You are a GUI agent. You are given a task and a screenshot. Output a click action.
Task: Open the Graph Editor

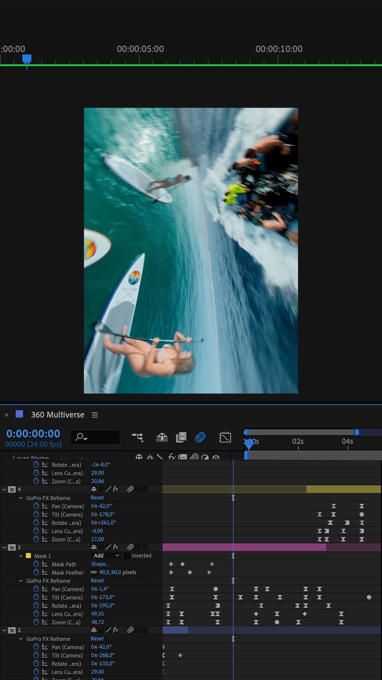(x=225, y=437)
